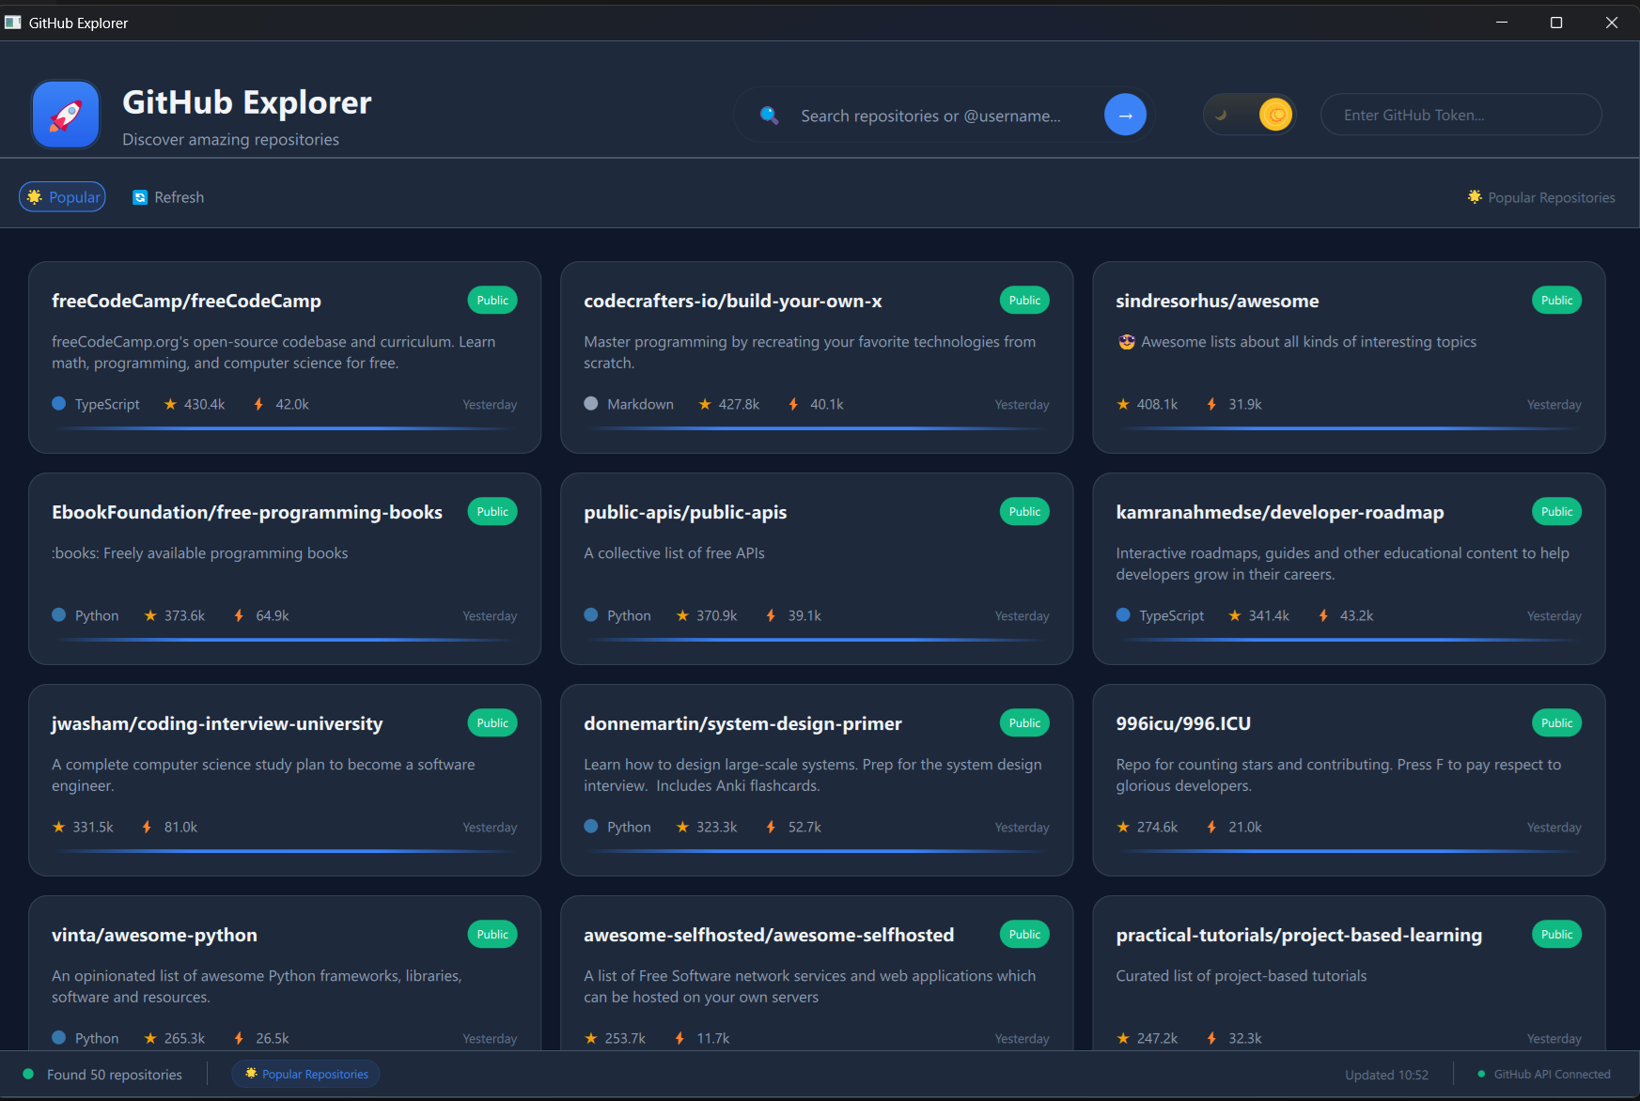
Task: Click the magnifying glass search icon
Action: click(770, 115)
